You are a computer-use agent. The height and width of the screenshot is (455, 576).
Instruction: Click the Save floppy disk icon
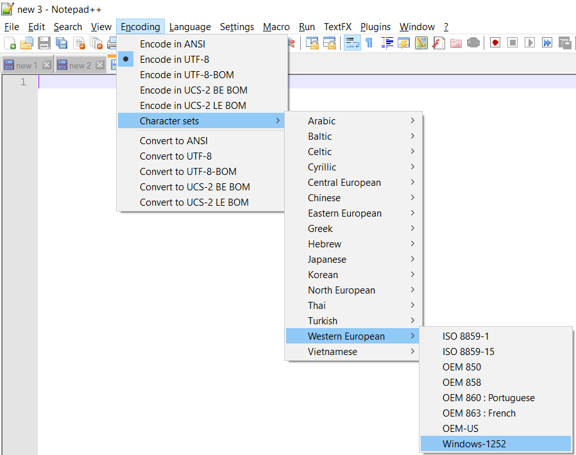tap(44, 43)
